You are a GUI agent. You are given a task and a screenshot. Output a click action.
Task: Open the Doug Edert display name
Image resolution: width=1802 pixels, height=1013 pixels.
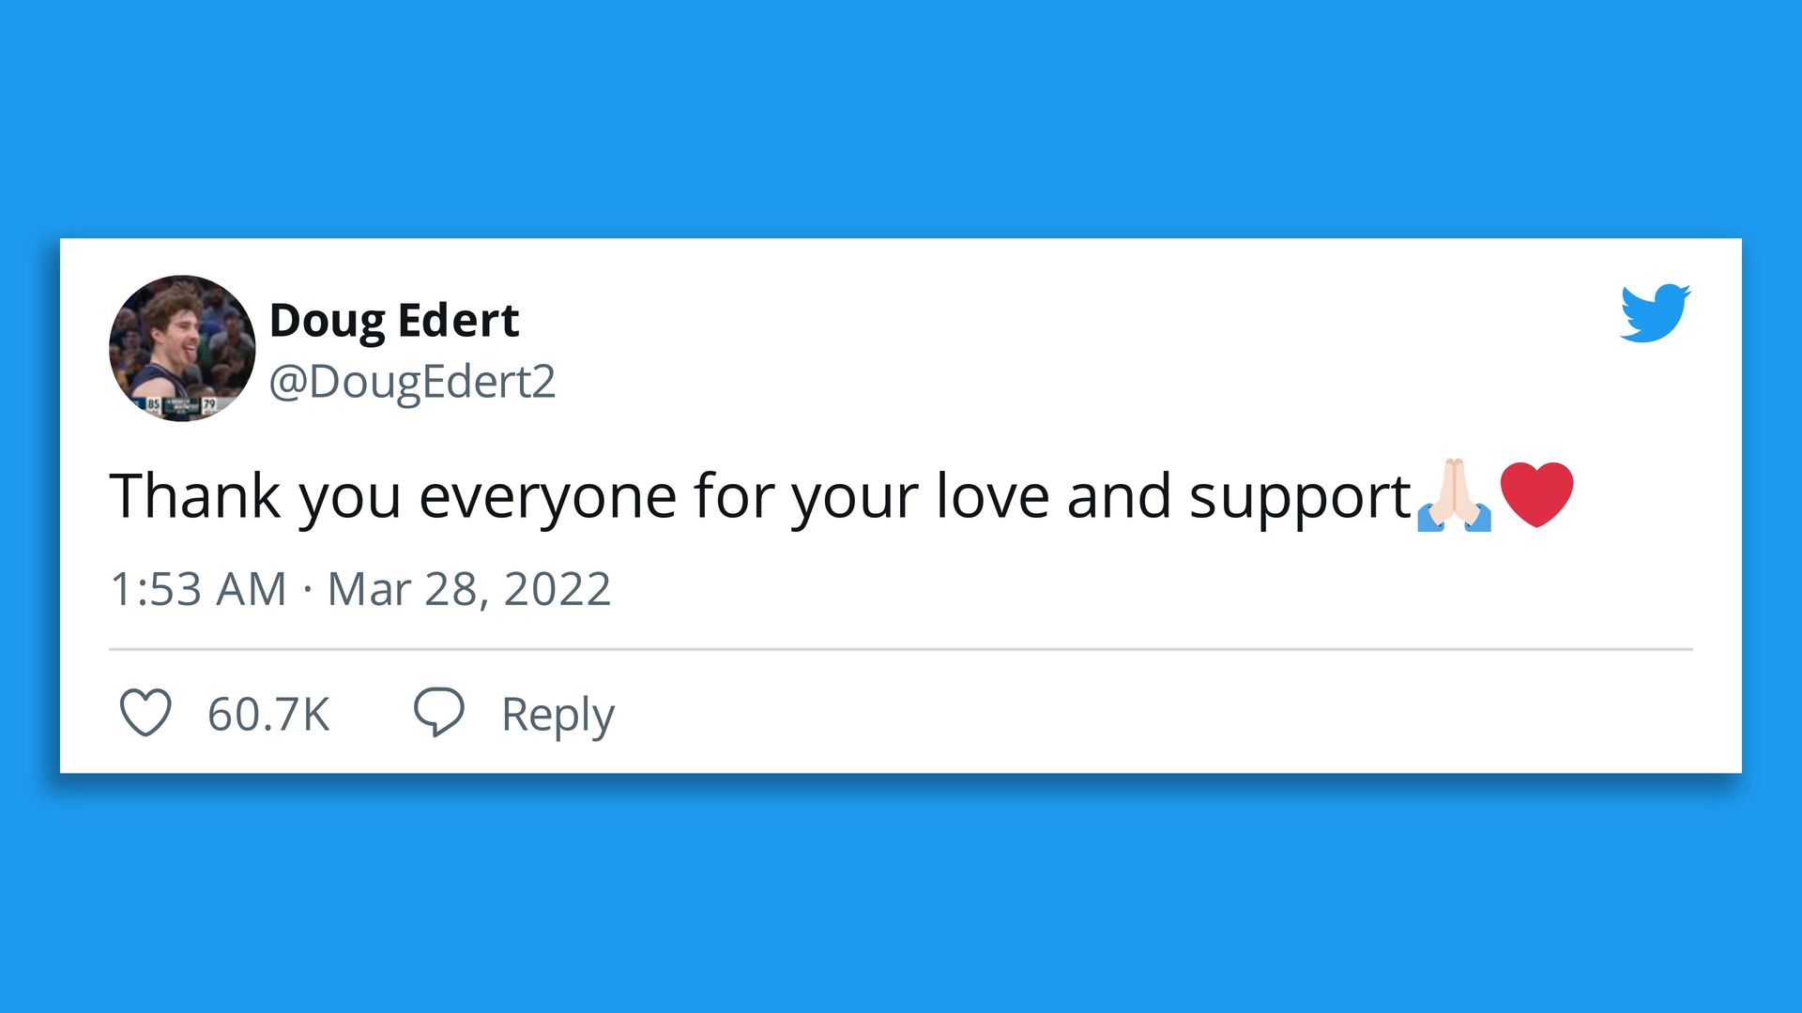click(394, 321)
